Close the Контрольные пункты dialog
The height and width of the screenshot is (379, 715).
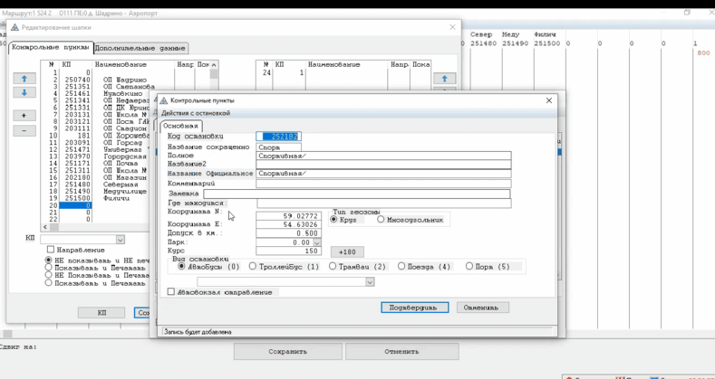[x=549, y=100]
